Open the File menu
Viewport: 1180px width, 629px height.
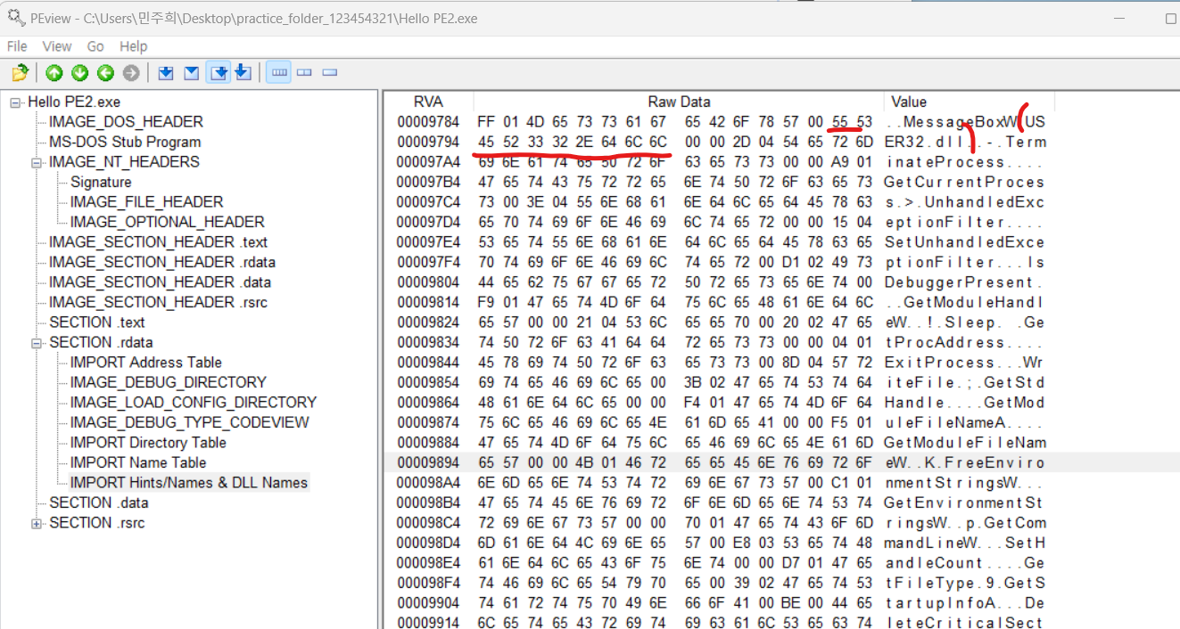pos(17,46)
